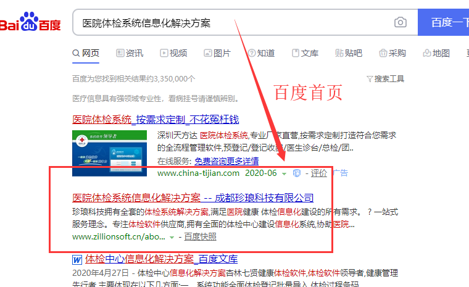
Task: Open the 贴吧 tab
Action: click(x=349, y=53)
